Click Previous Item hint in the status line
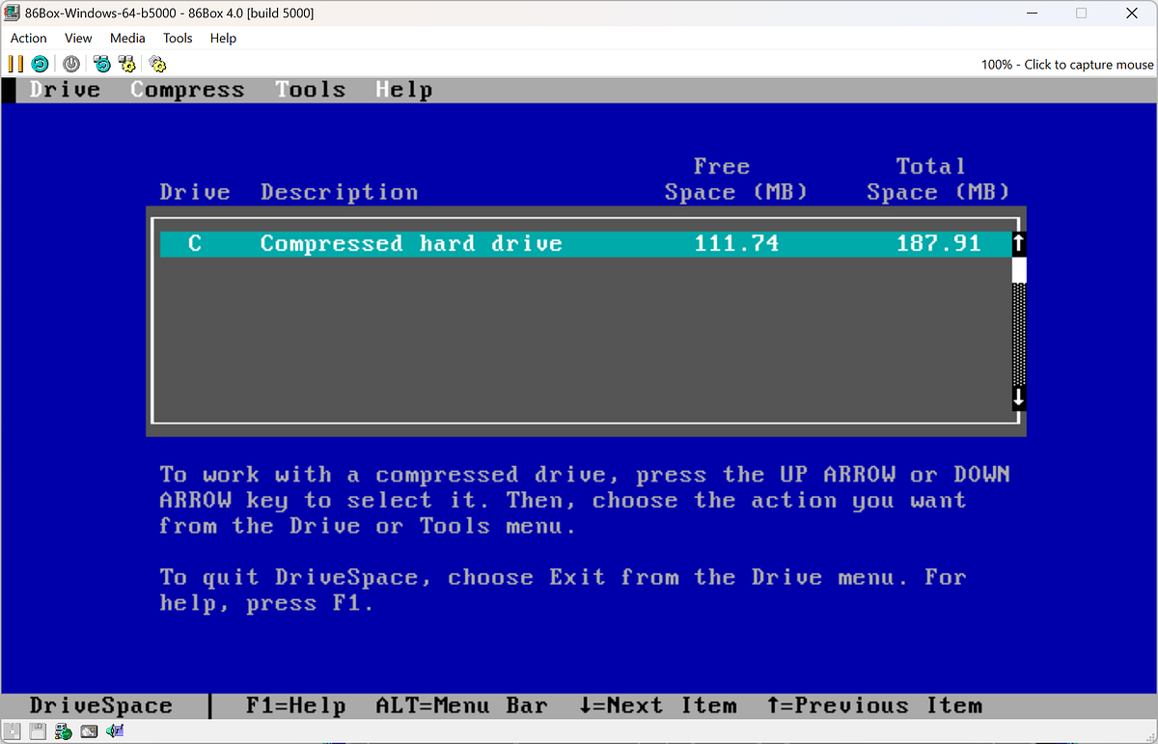This screenshot has height=744, width=1158. (x=874, y=706)
